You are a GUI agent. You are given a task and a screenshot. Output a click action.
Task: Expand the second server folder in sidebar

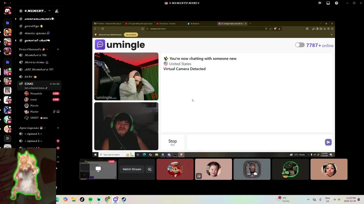[x=7, y=62]
